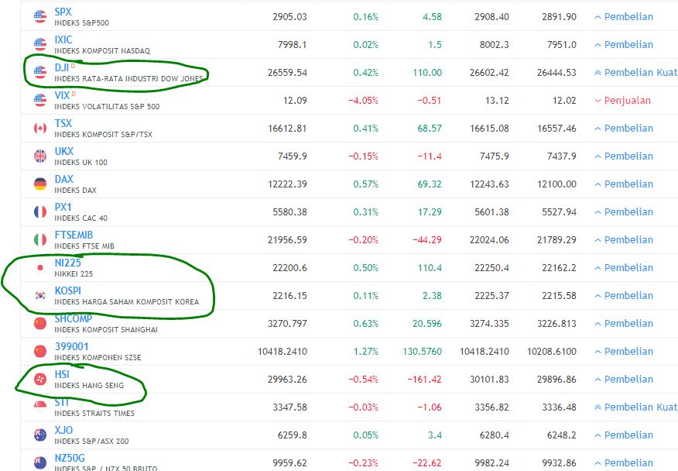The height and width of the screenshot is (471, 678).
Task: Click the US flag icon beside VIX
Action: pos(39,100)
